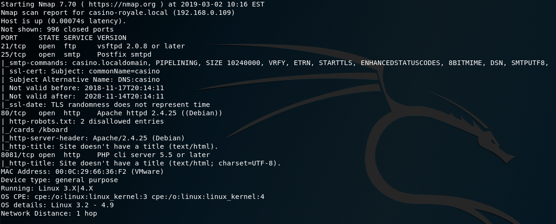Screen dimensions: 556x224
Task: Click the 80/tcp http port line
Action: coord(112,113)
